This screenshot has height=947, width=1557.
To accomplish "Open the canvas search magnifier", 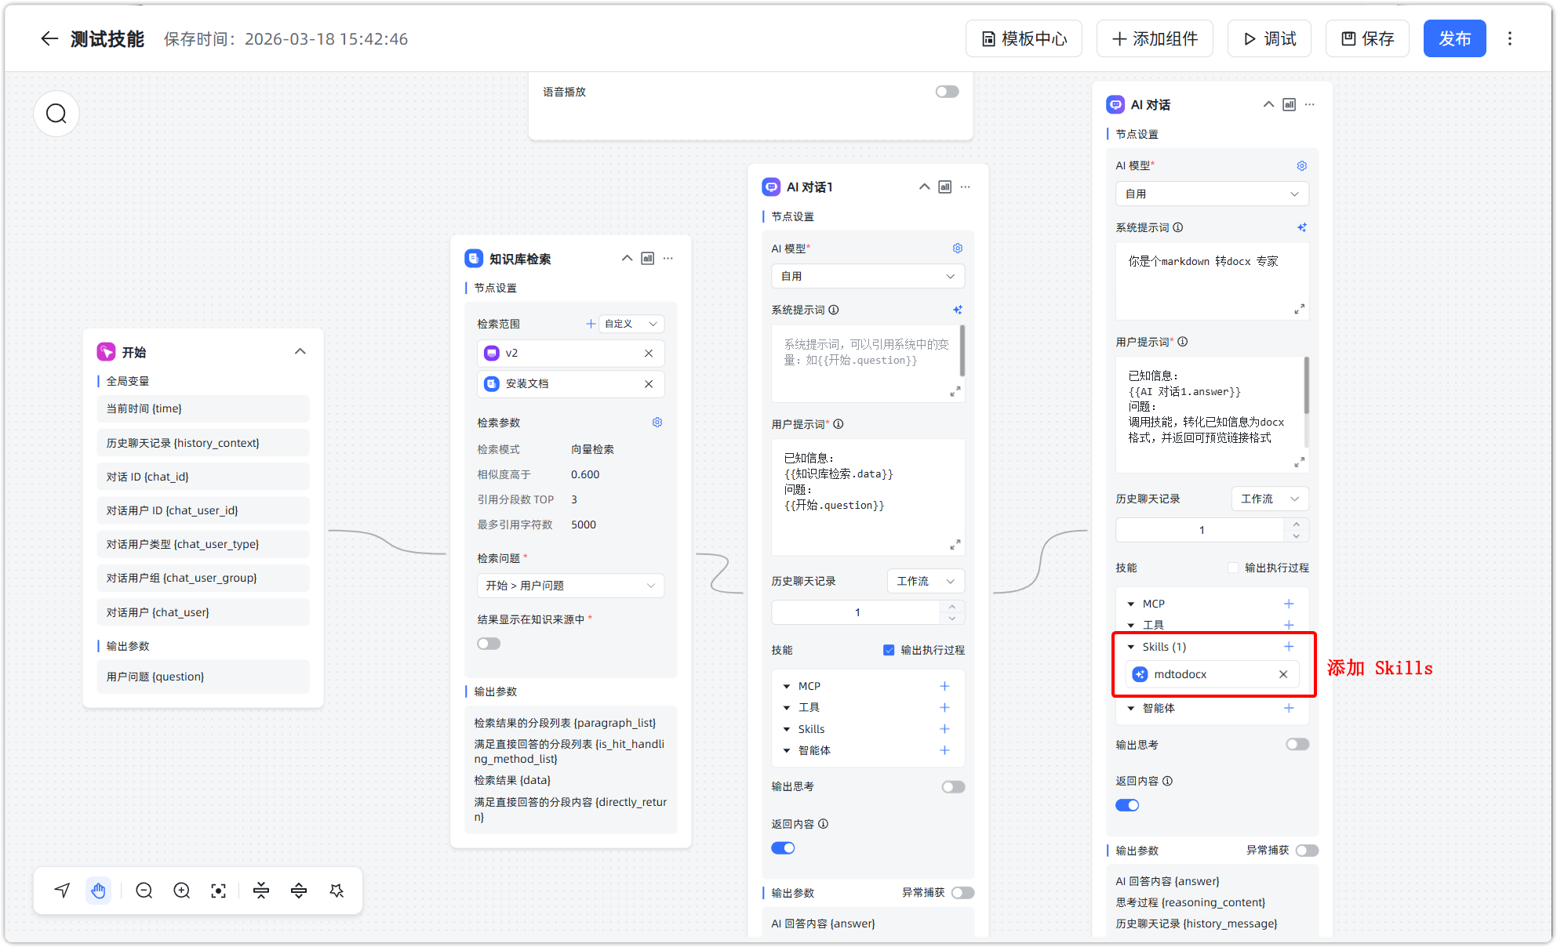I will click(56, 114).
